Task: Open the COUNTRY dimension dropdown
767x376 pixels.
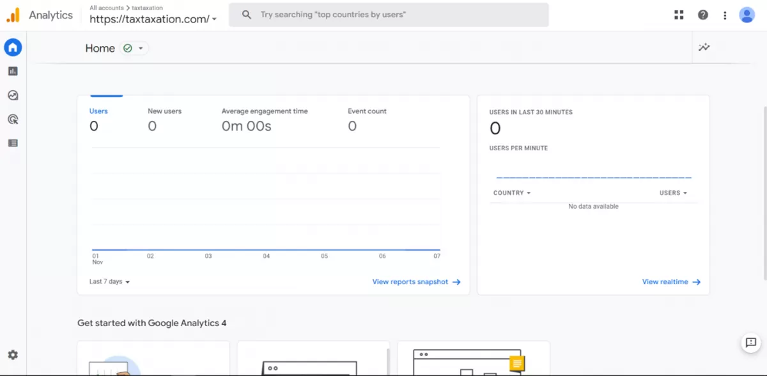Action: point(512,193)
